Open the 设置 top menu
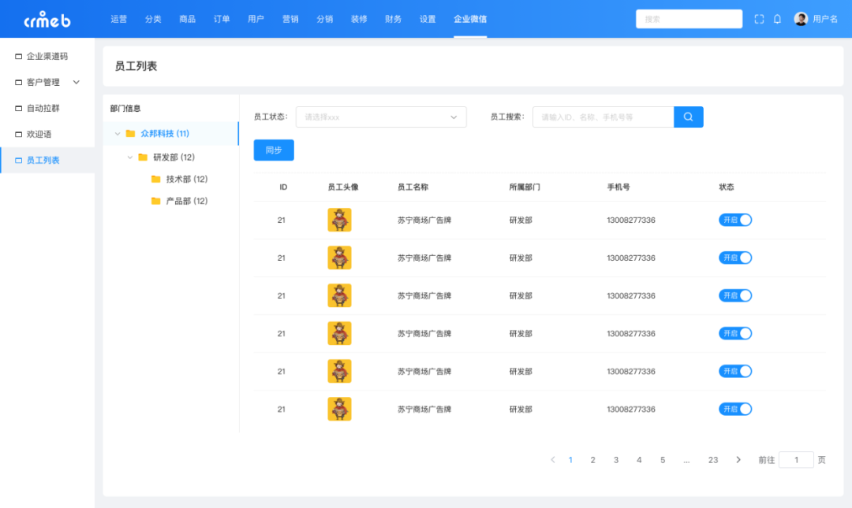Screen dimensions: 852x508 [x=428, y=19]
